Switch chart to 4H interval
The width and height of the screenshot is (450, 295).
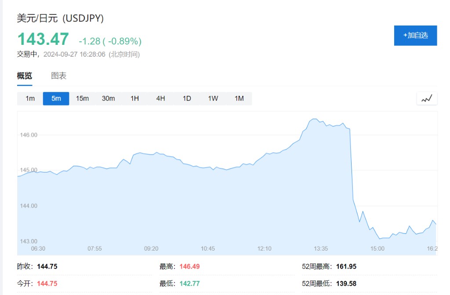click(160, 98)
